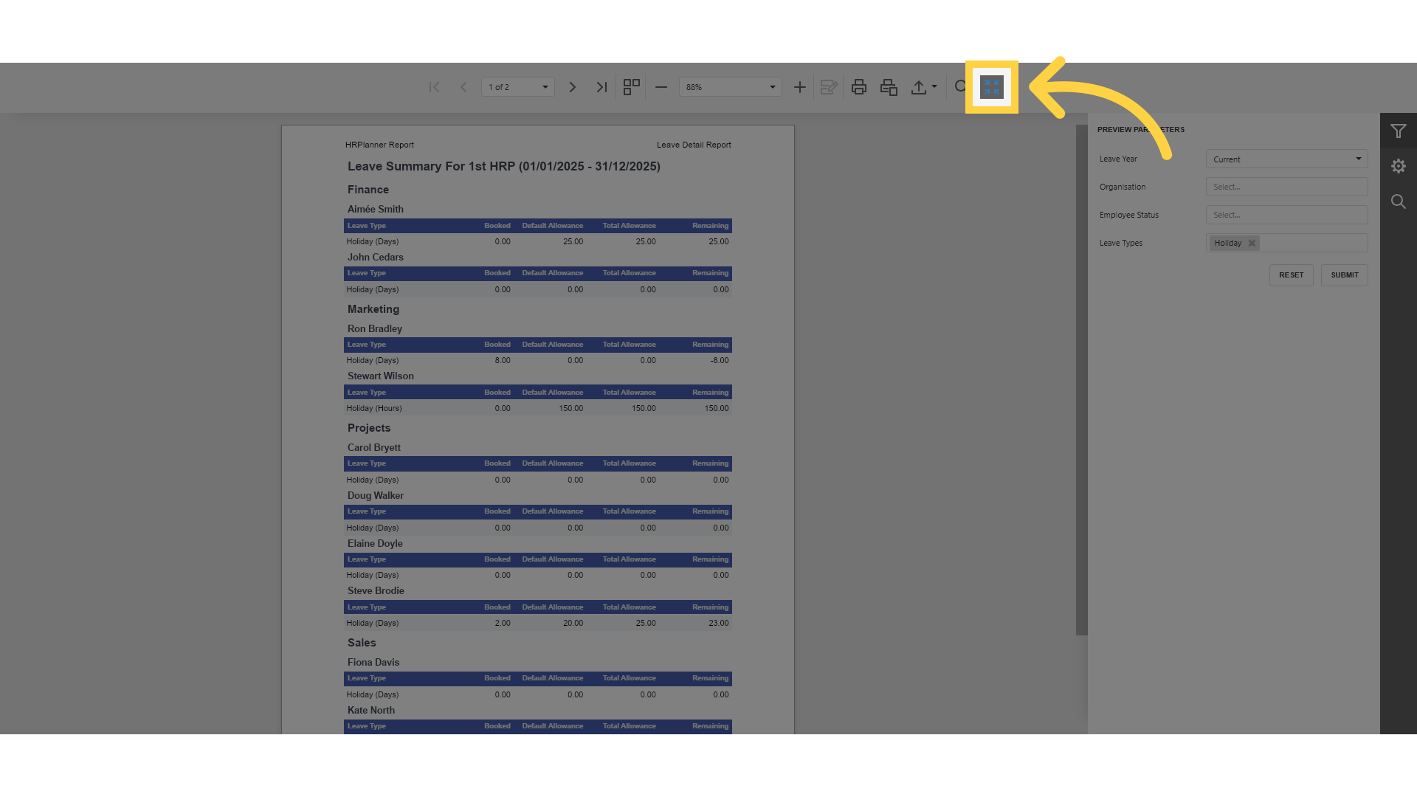This screenshot has width=1417, height=797.
Task: Reset the preview parameters
Action: (1291, 275)
